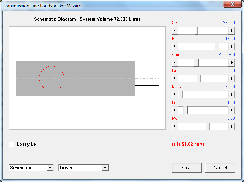The image size is (244, 182).
Task: Click the Rms slider thumb
Action: click(x=199, y=78)
